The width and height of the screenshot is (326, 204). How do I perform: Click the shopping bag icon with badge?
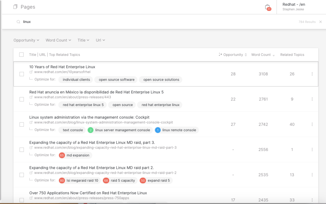tap(267, 7)
